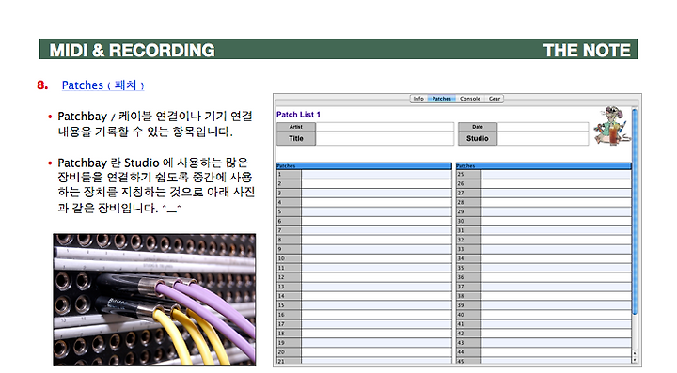This screenshot has width=677, height=373.
Task: Open the Gear tab
Action: tap(495, 99)
